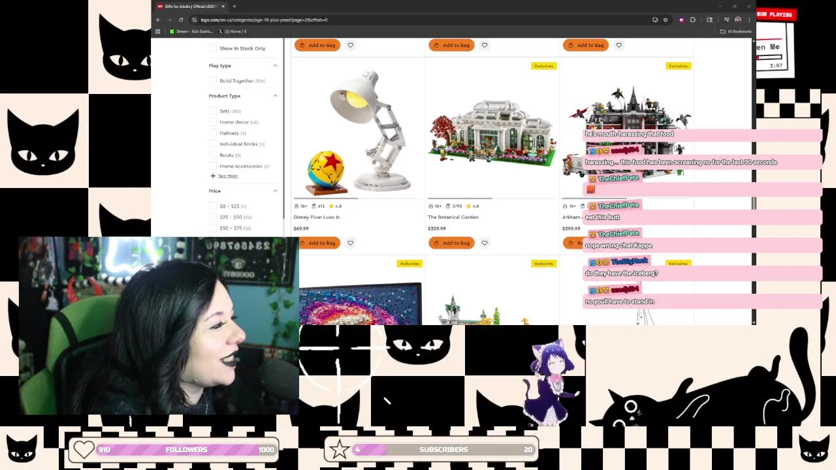Screen dimensions: 836x470
Task: Collapse the Price filter section
Action: [275, 191]
